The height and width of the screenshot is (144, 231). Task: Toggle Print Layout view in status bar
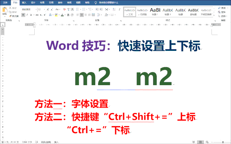[200, 142]
